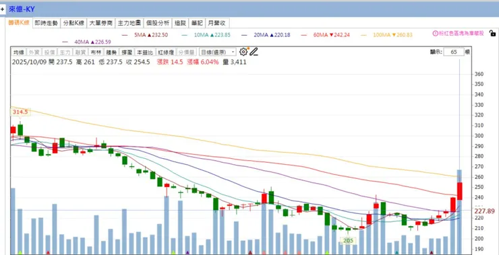Click the 360 price axis label
This screenshot has height=255, width=499.
pyautogui.click(x=479, y=74)
